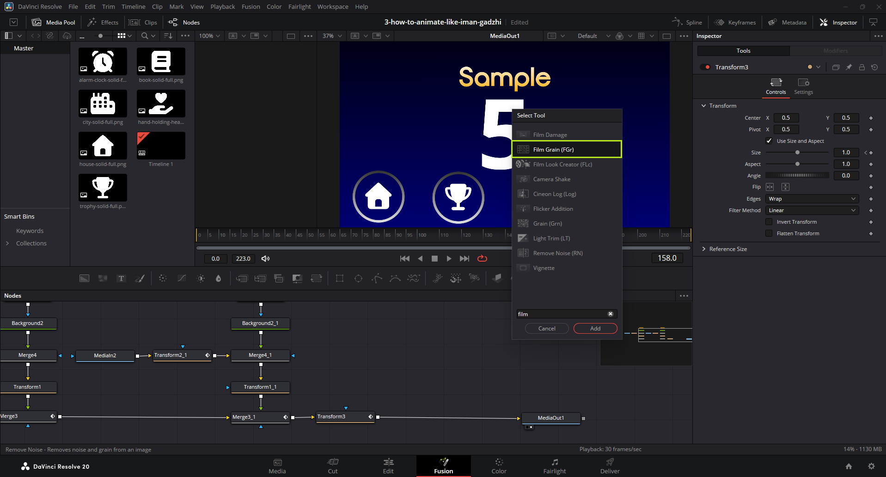Screen dimensions: 886x477
Task: Open the Filter Method dropdown
Action: tap(812, 210)
